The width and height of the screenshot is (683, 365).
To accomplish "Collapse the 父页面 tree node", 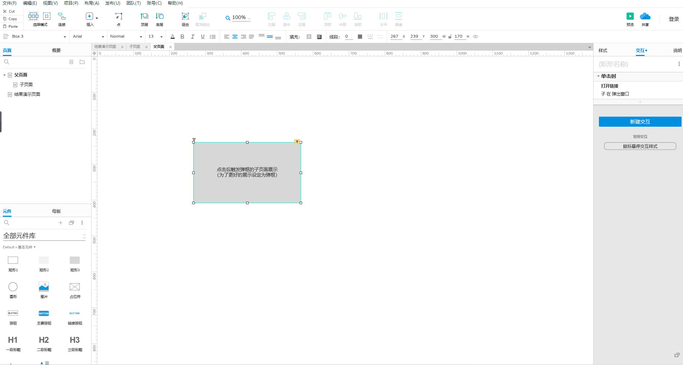I will pyautogui.click(x=4, y=75).
